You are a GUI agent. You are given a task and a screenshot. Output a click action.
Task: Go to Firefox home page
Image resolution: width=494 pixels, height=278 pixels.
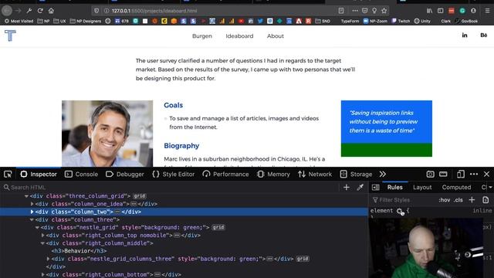(51, 11)
